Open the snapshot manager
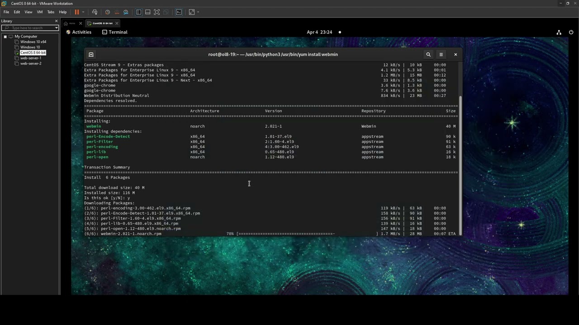 coord(126,12)
